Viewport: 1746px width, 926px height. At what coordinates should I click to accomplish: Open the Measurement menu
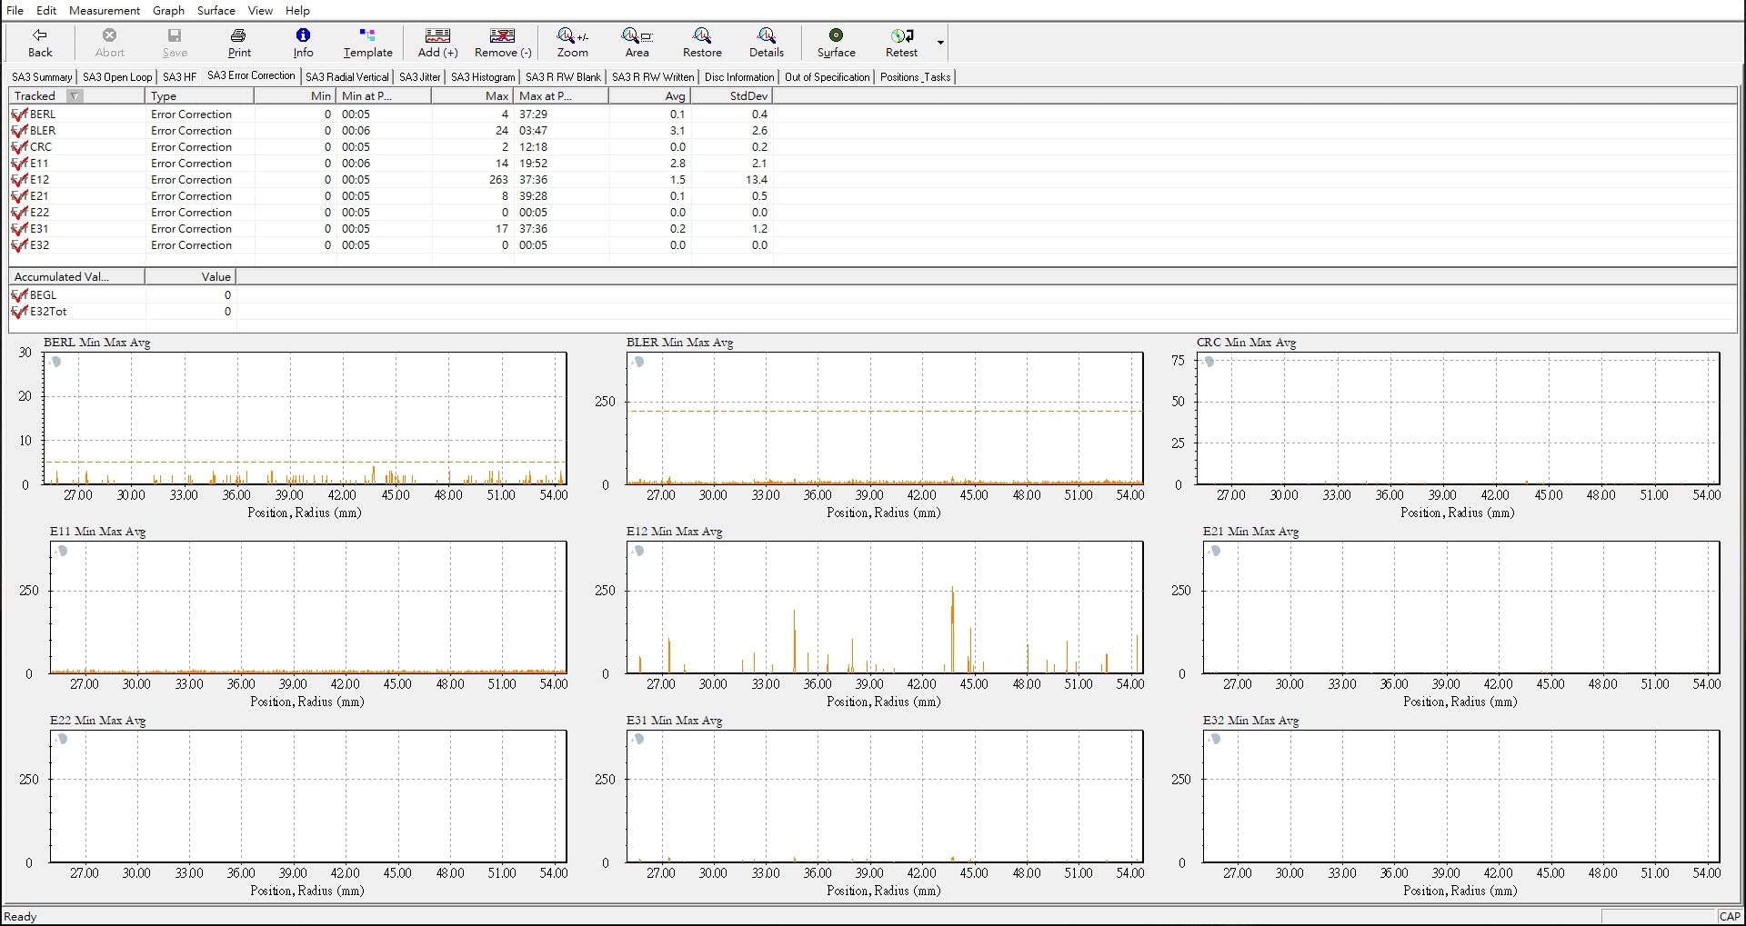click(105, 10)
